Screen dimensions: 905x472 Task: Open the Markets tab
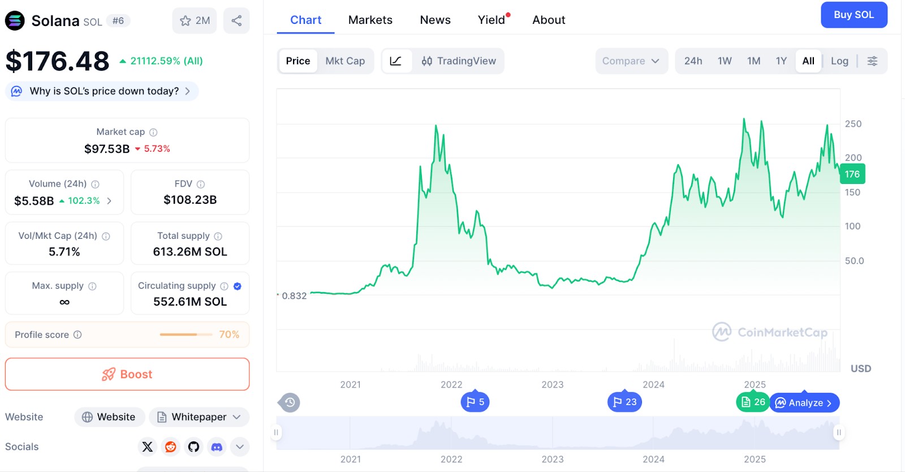pyautogui.click(x=370, y=20)
